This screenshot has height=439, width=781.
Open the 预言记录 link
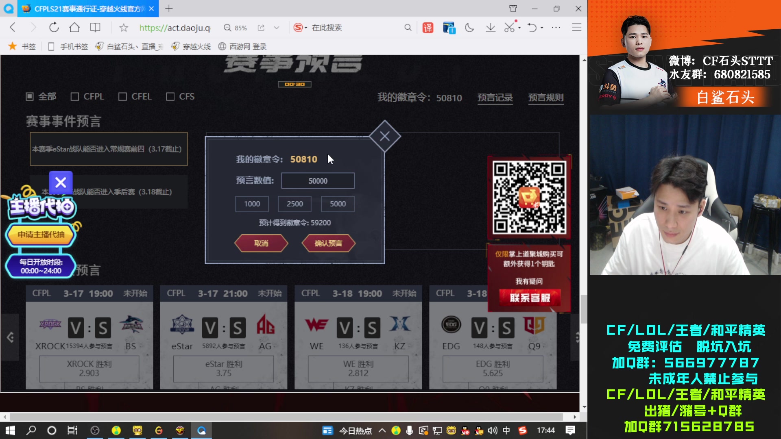point(495,98)
